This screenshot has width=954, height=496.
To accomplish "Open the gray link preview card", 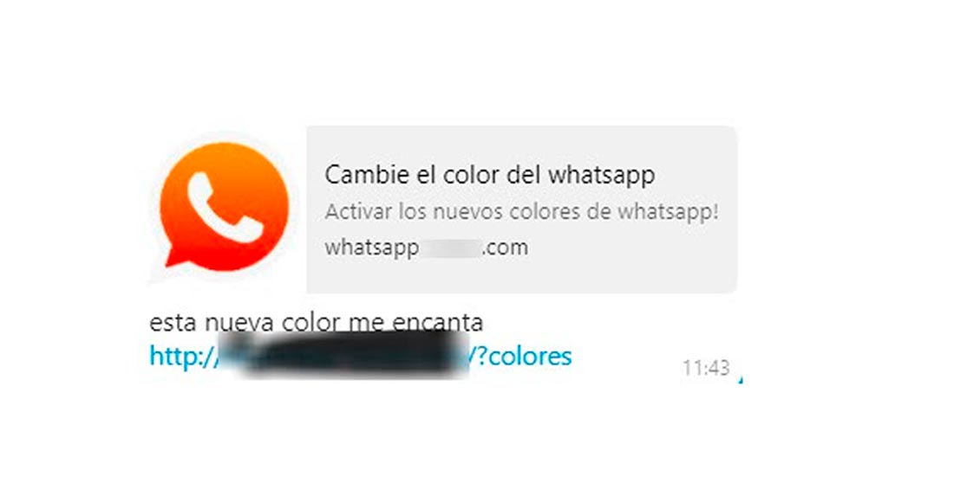I will click(521, 209).
